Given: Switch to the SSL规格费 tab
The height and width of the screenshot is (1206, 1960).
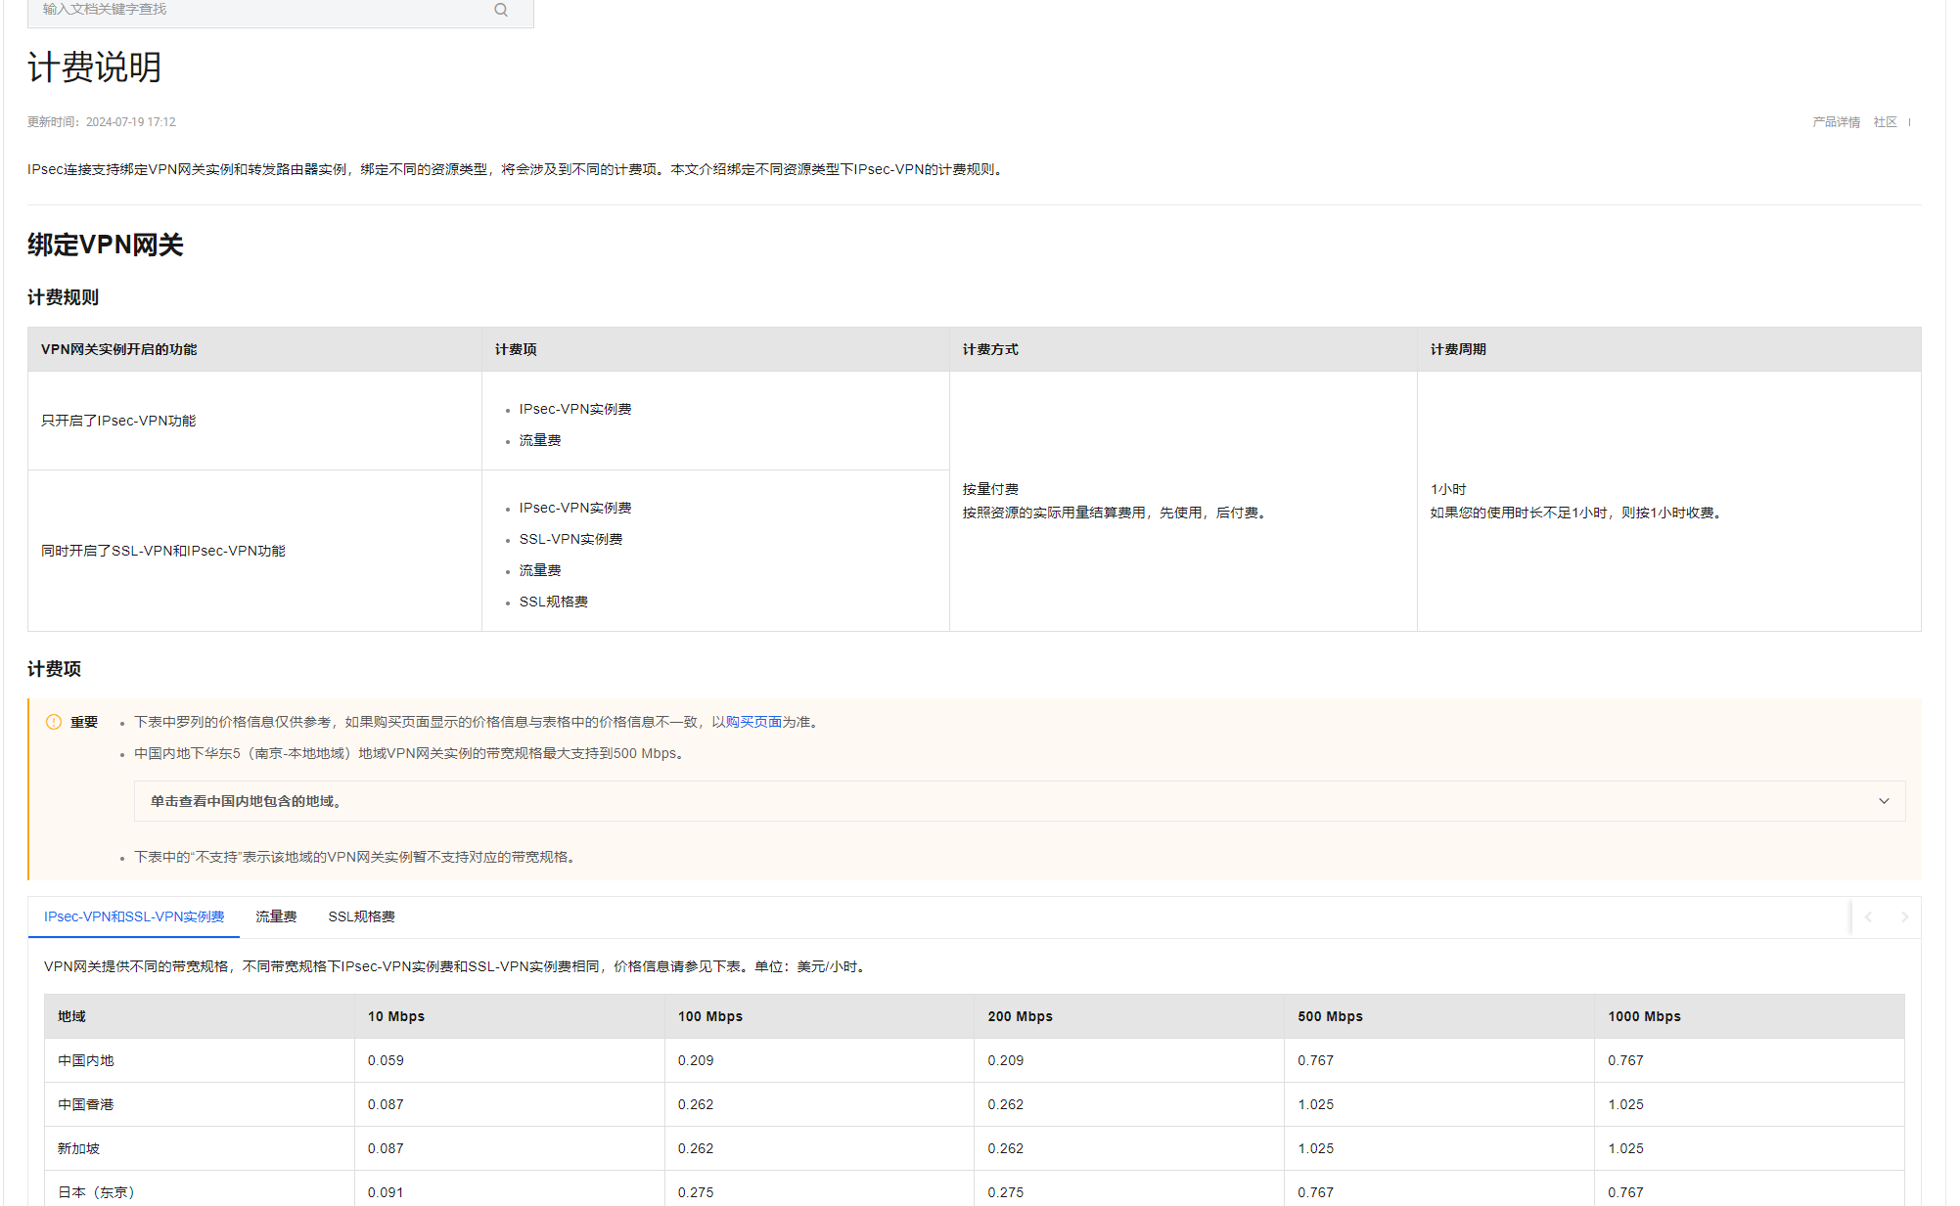Looking at the screenshot, I should (362, 916).
